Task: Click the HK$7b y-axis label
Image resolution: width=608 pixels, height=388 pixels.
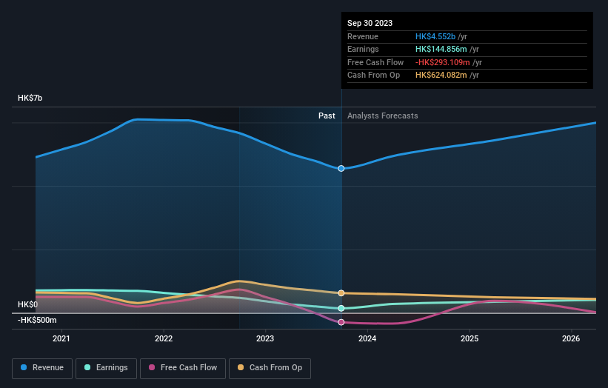Action: click(30, 98)
